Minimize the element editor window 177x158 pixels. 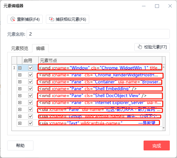point(144,6)
